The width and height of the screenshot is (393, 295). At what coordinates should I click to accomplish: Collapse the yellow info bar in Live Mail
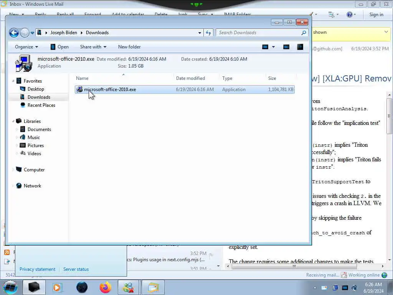pos(386,32)
